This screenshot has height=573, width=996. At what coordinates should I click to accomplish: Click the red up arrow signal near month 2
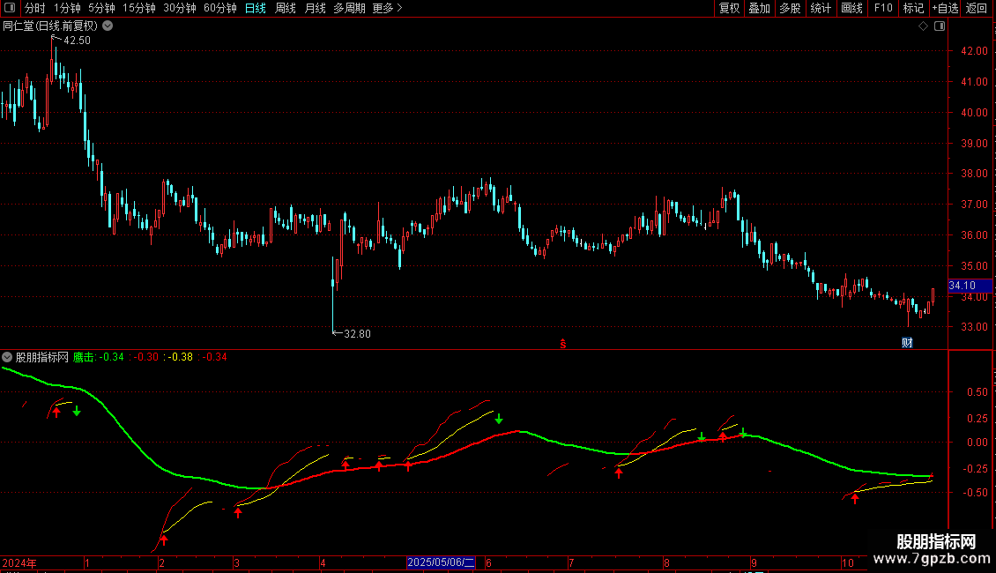tap(164, 540)
